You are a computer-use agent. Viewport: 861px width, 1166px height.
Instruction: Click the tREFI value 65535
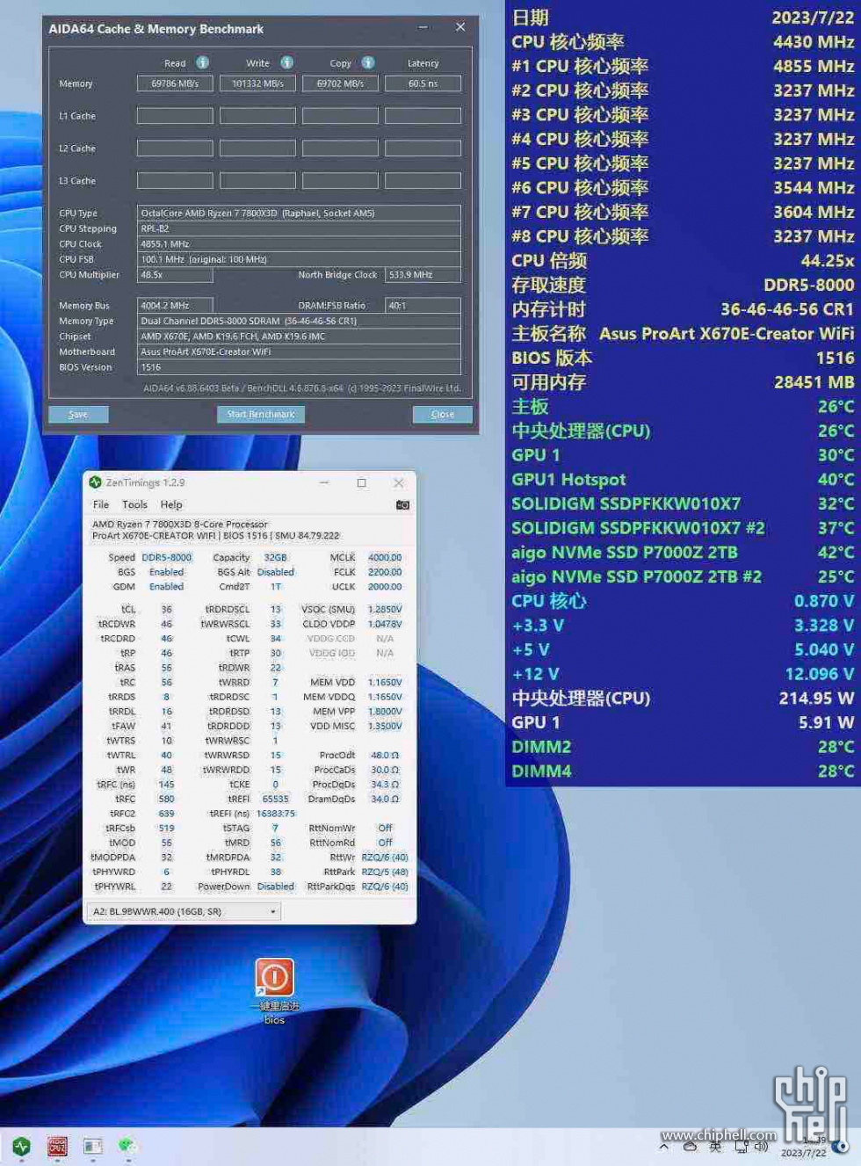tap(276, 799)
